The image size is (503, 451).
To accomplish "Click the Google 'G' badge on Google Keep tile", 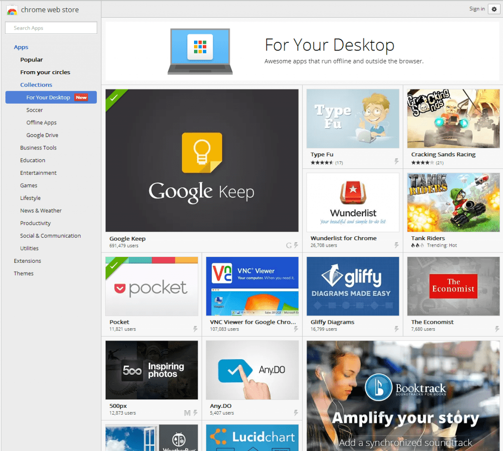I will tap(289, 245).
